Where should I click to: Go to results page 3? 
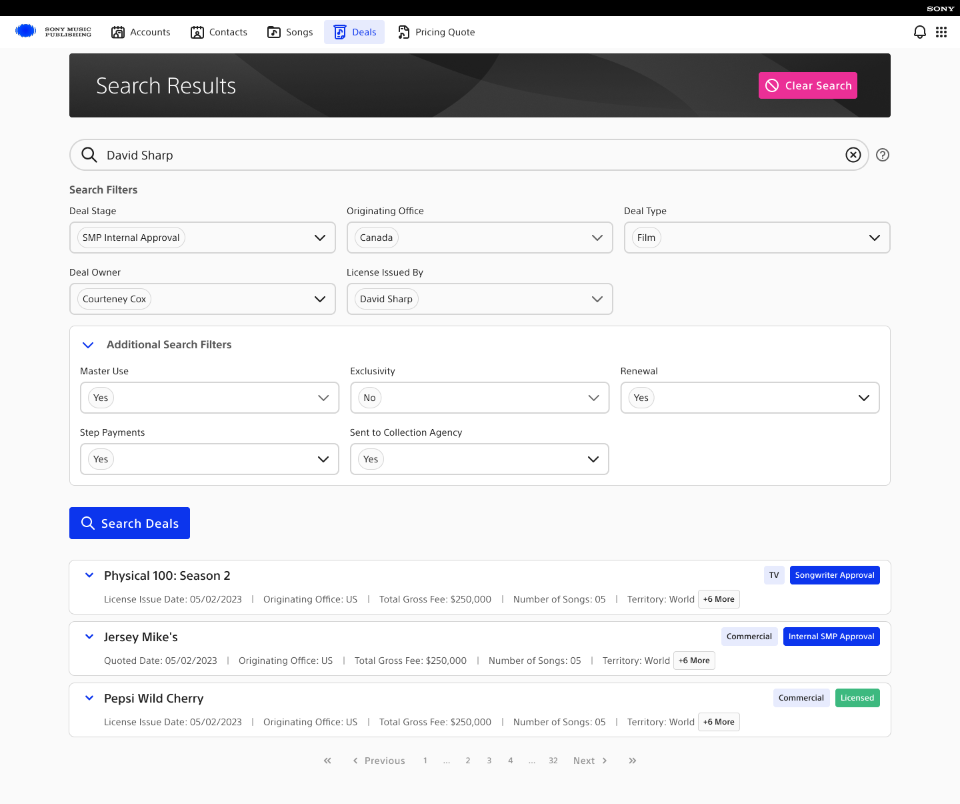coord(489,761)
